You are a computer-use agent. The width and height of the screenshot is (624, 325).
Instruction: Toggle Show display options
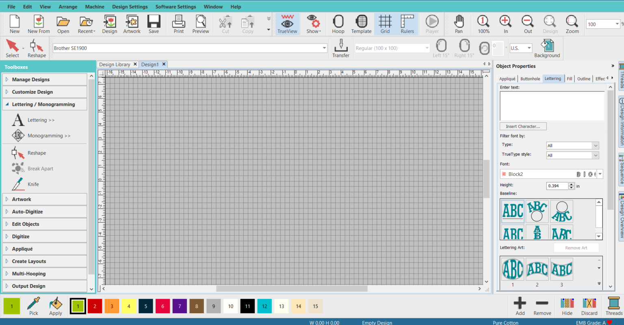point(313,24)
